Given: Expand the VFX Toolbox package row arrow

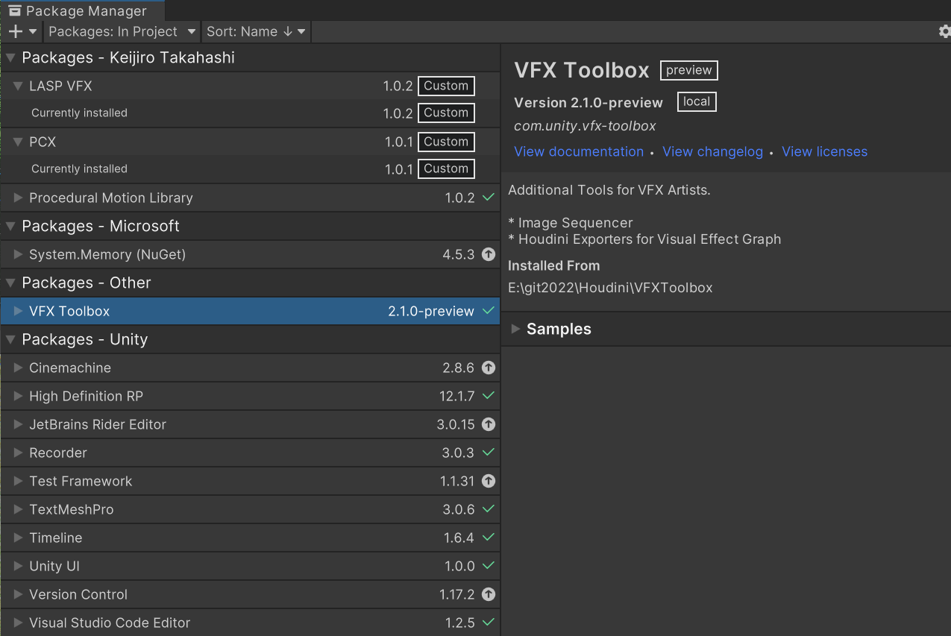Looking at the screenshot, I should click(19, 312).
